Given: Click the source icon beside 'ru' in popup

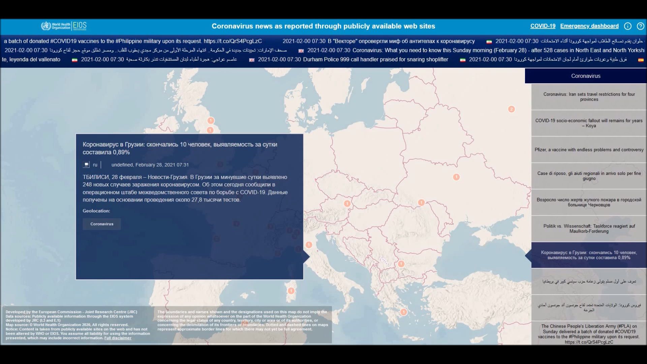Looking at the screenshot, I should point(86,165).
